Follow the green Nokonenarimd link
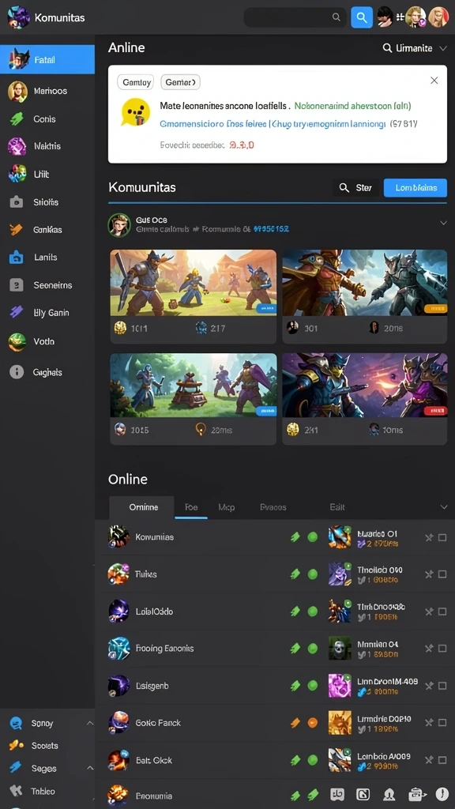Viewport: 455px width, 809px height. (x=352, y=106)
